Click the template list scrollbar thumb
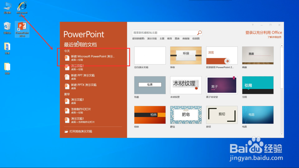Image resolution: width=299 pixels, height=168 pixels. pos(282,68)
